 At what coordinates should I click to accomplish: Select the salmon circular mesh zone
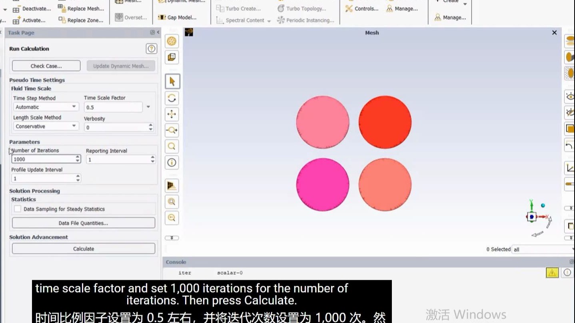pyautogui.click(x=385, y=184)
